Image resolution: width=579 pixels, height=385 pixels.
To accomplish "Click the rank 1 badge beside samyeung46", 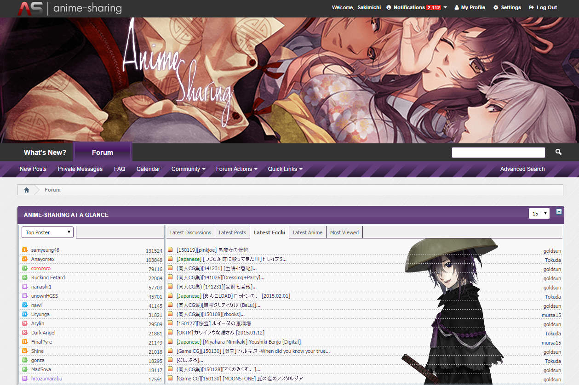I will (25, 250).
